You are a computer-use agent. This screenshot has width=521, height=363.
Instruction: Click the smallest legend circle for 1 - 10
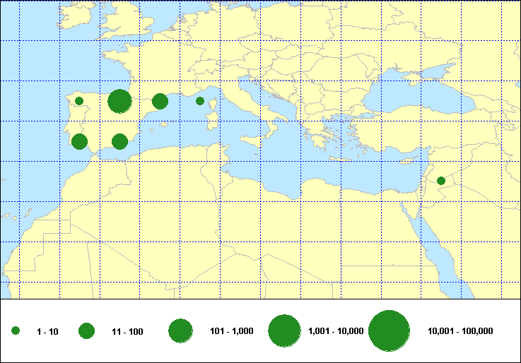pos(16,331)
